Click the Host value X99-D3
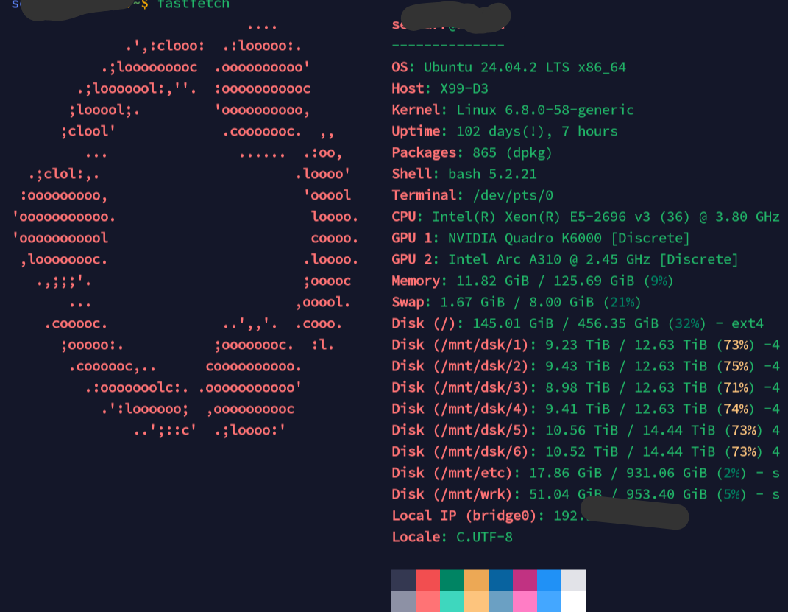Viewport: 788px width, 612px height. [464, 88]
